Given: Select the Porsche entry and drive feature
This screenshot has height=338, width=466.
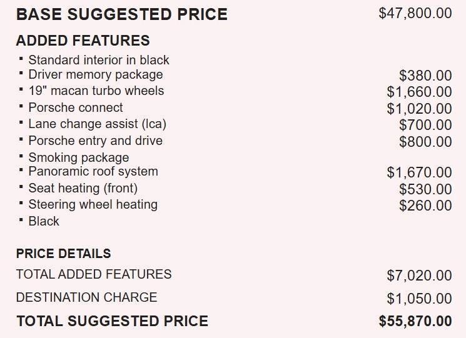Looking at the screenshot, I should coord(95,141).
